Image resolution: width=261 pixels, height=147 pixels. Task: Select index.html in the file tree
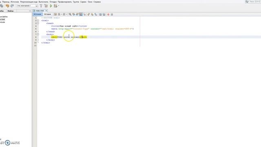coord(2,19)
